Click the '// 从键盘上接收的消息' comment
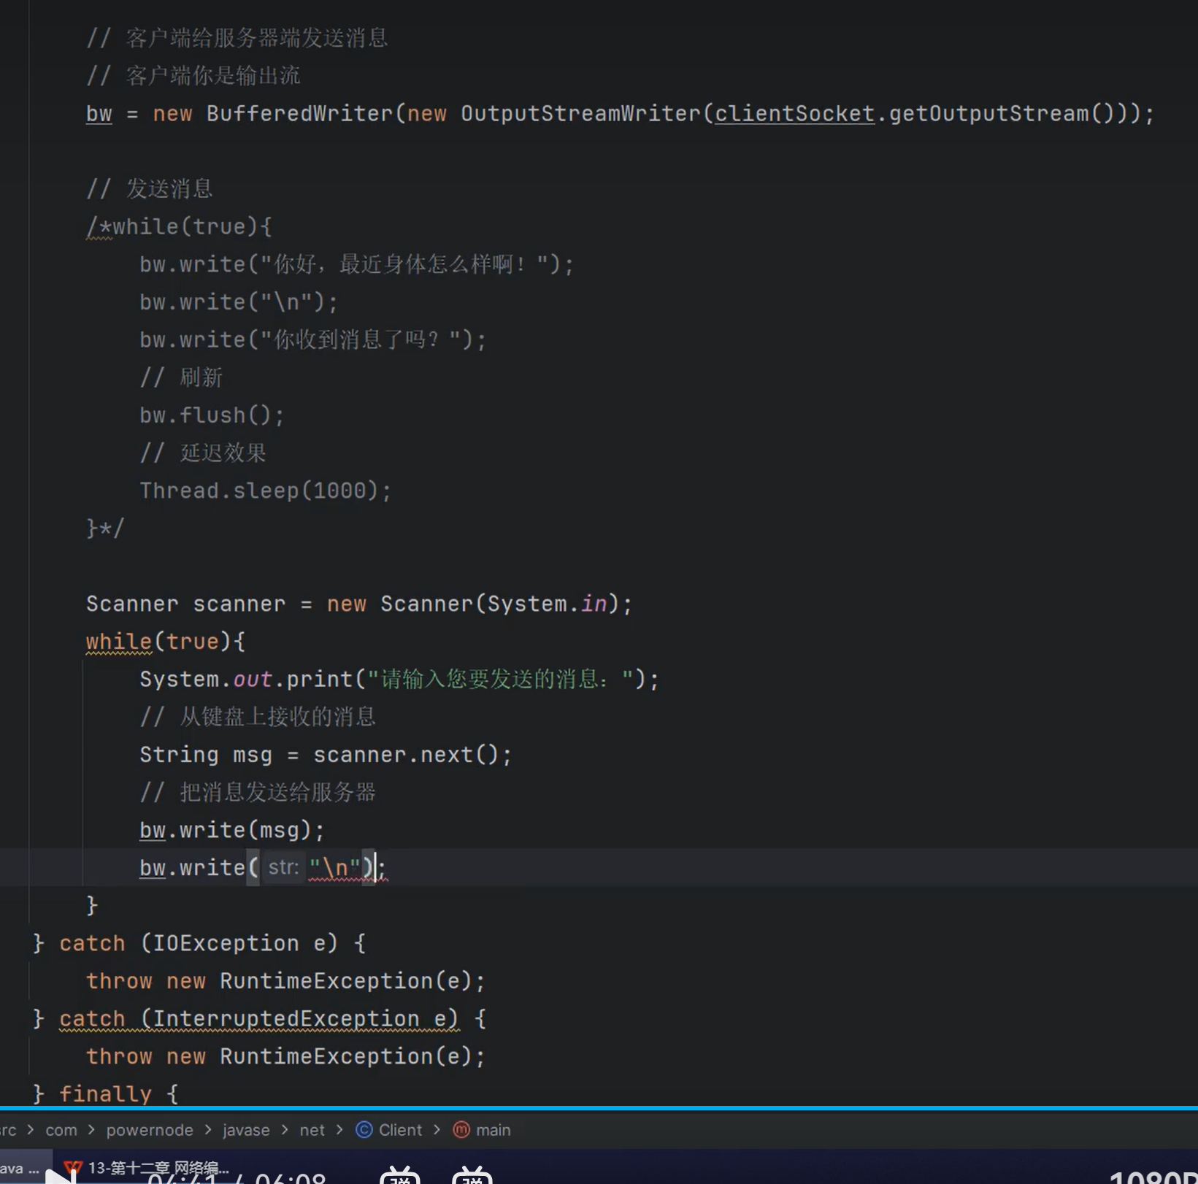Screen dimensions: 1198x1184 [258, 717]
